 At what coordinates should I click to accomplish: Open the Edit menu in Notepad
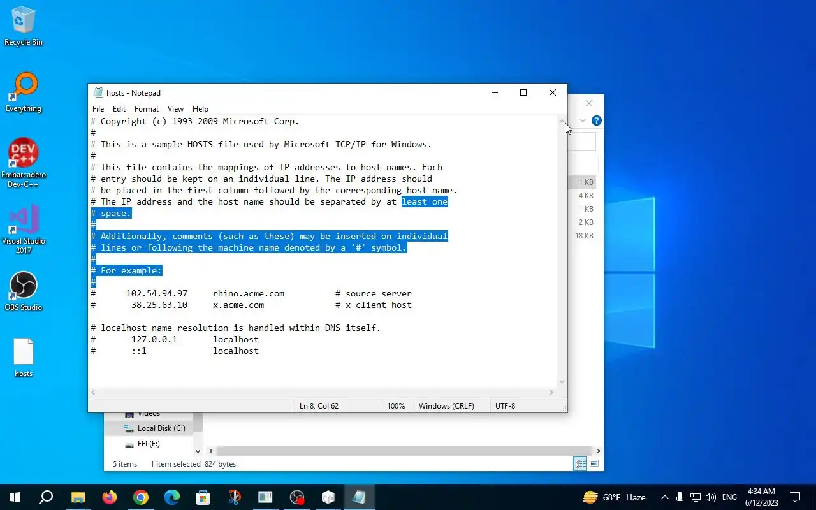click(x=119, y=109)
